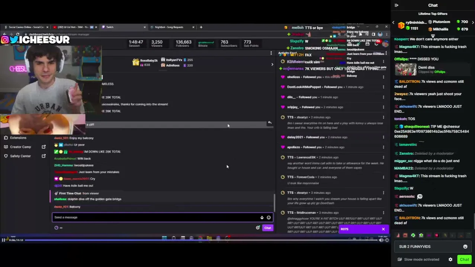This screenshot has width=475, height=267.
Task: Open the emoji picker in chat input
Action: [465, 247]
